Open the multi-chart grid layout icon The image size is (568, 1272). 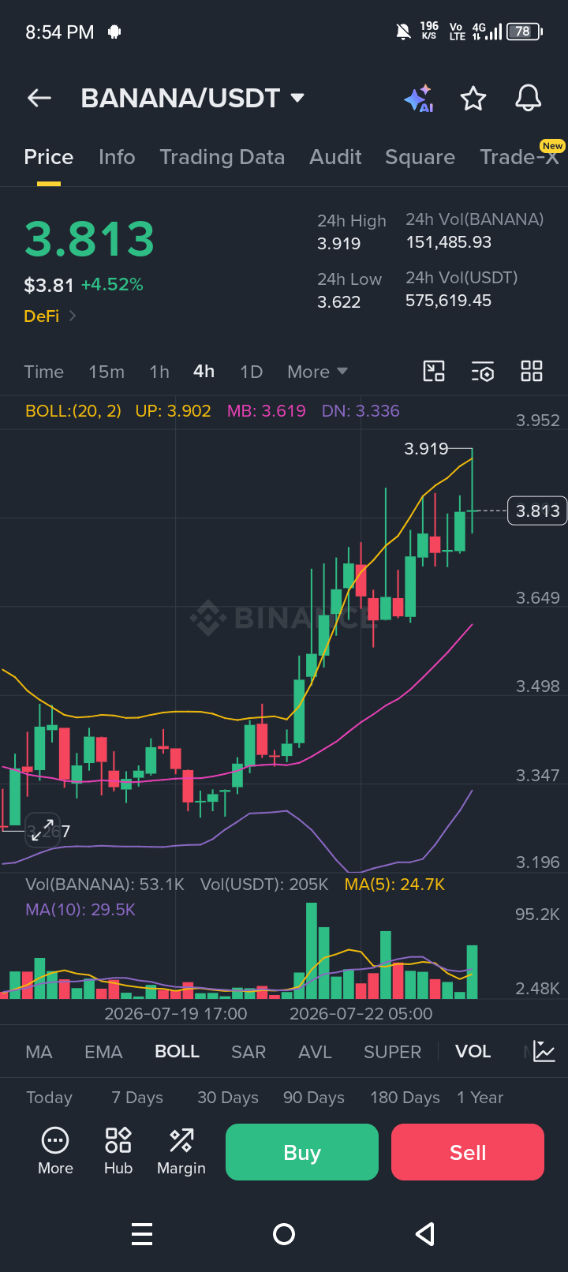point(532,371)
